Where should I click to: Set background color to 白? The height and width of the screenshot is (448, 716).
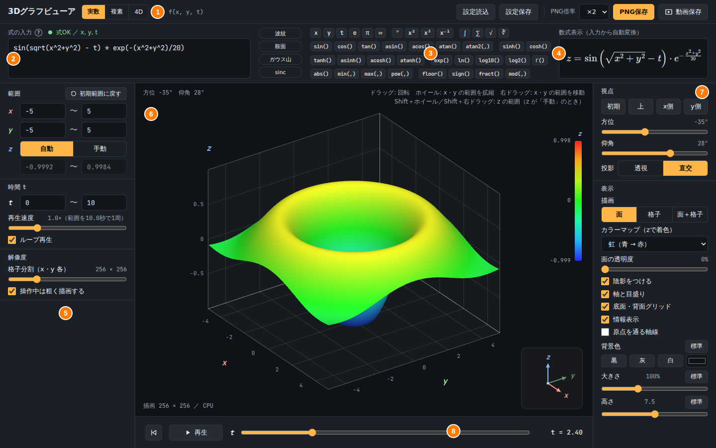coord(670,361)
